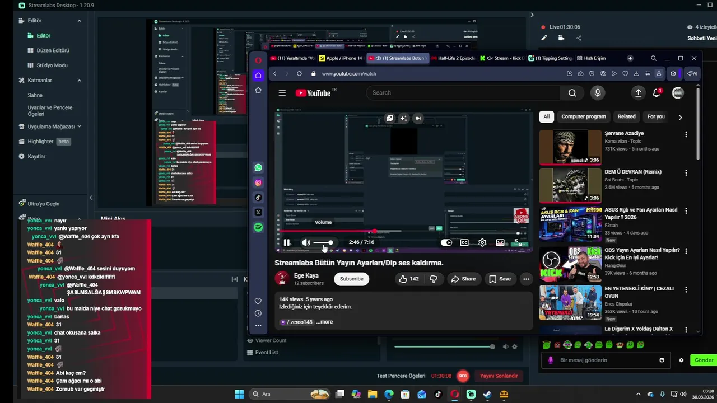The image size is (717, 403).
Task: Click the Opera address bar URL
Action: coord(349,73)
